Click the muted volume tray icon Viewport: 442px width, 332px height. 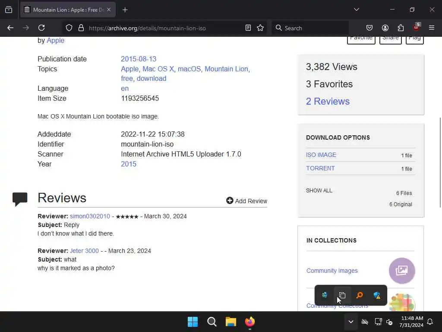tap(390, 322)
